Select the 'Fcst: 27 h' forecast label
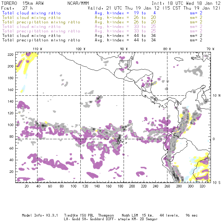222x222 pixels. pos(17,8)
